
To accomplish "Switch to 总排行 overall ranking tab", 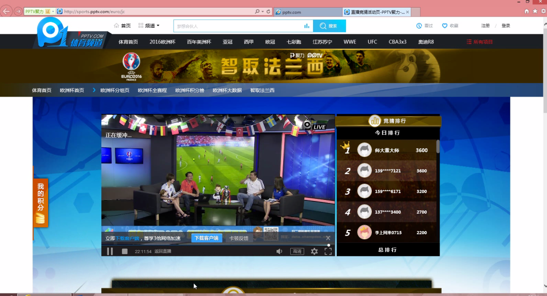I will coord(387,250).
